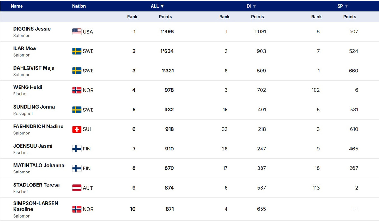Click the Swiss flag for Faehndrich Nadine
The height and width of the screenshot is (221, 379).
pyautogui.click(x=77, y=129)
